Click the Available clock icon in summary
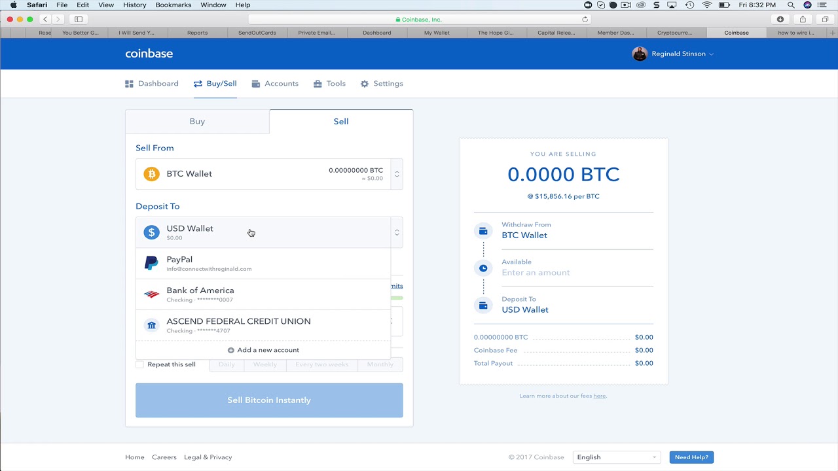 (483, 268)
